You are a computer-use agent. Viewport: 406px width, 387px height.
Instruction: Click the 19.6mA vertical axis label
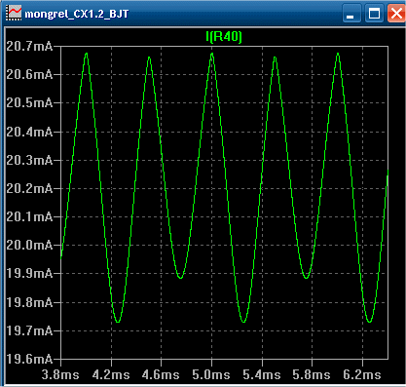click(x=29, y=359)
